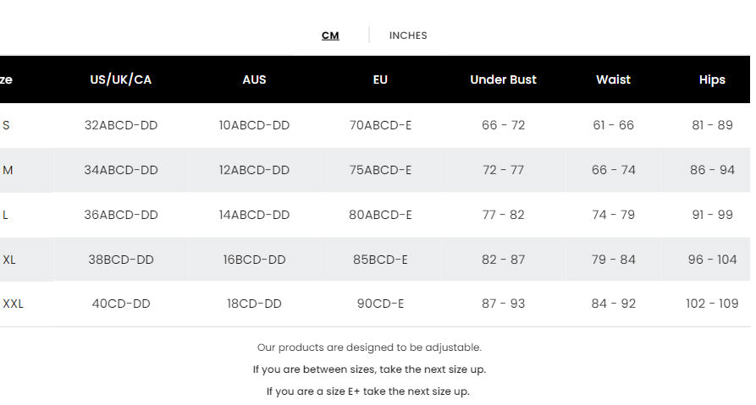Click the 66 - 74 waist value

pyautogui.click(x=614, y=170)
